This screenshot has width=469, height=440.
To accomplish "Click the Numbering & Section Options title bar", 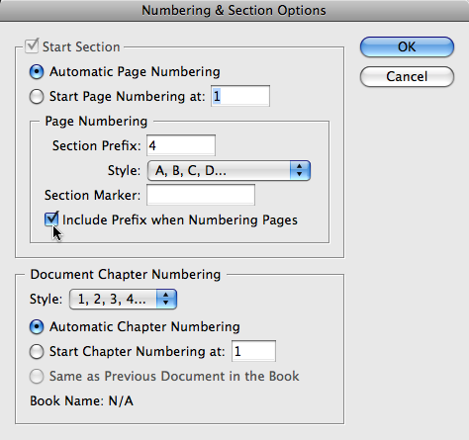I will pos(234,11).
